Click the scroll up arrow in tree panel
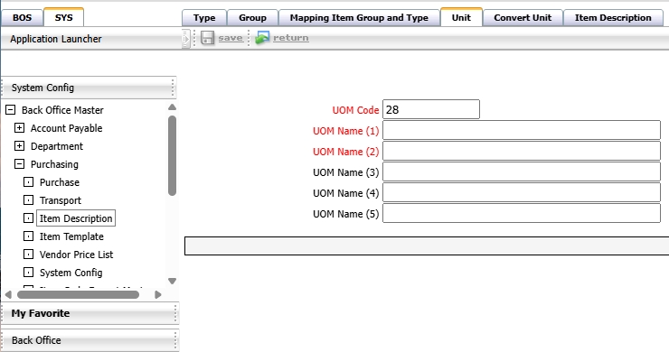669x352 pixels. click(172, 107)
